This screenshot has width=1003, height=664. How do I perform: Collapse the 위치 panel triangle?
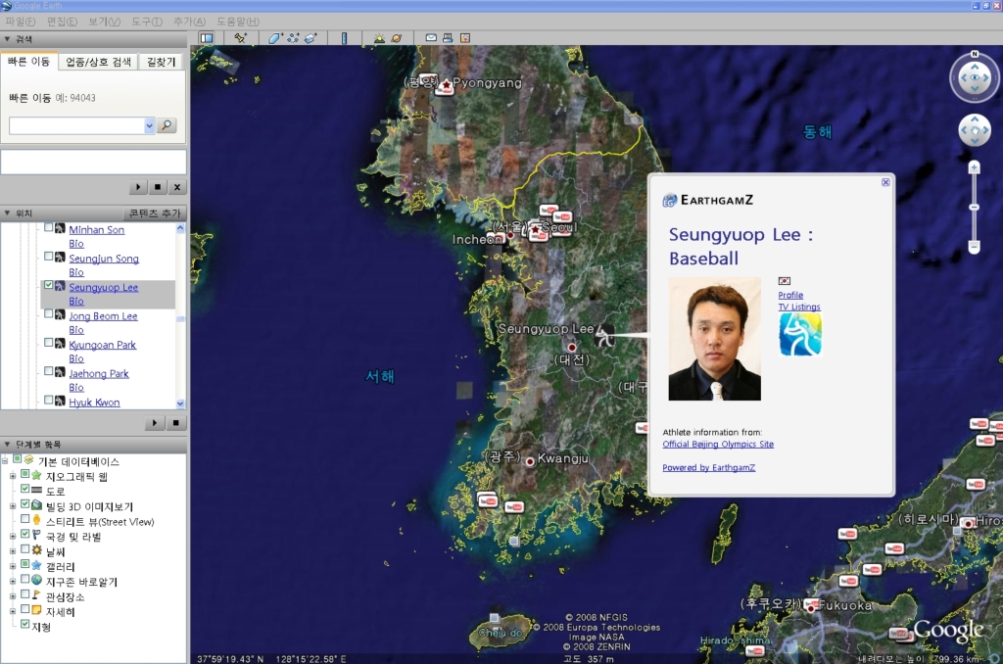(7, 213)
